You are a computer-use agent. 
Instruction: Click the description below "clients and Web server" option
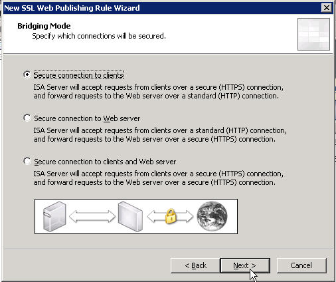click(159, 178)
